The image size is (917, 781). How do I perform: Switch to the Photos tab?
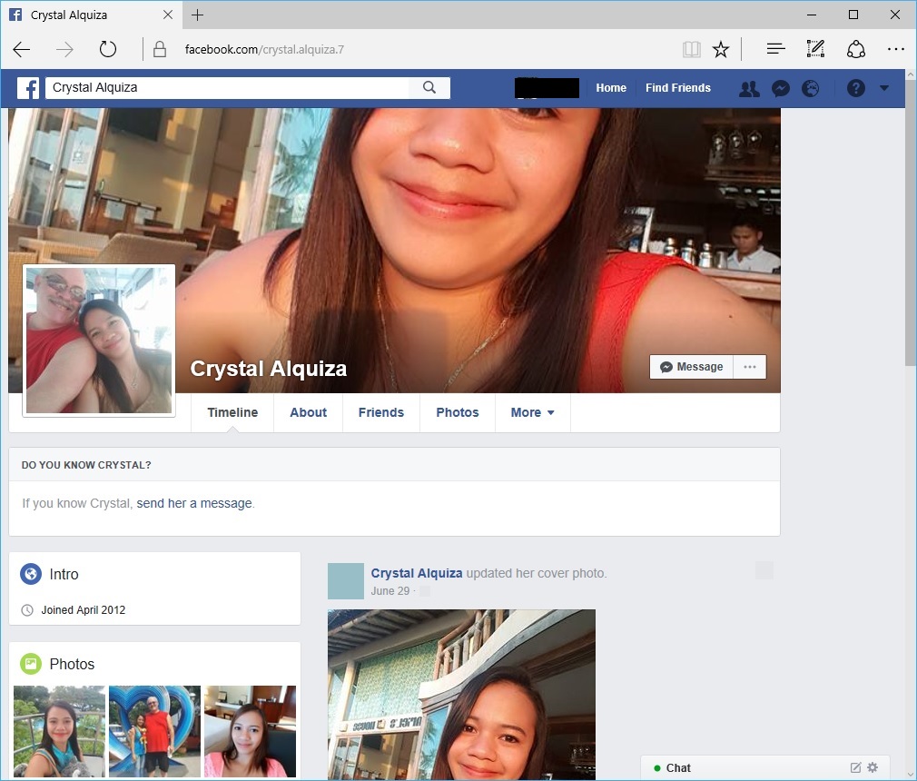pyautogui.click(x=457, y=412)
